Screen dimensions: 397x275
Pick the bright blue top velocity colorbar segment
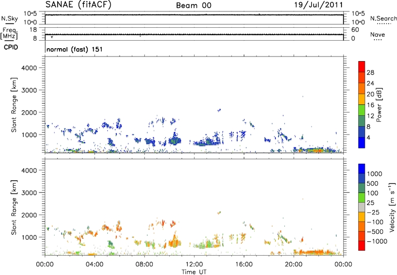362,169
